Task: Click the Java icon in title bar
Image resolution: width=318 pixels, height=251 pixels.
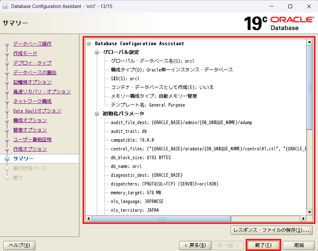Action: pos(6,6)
